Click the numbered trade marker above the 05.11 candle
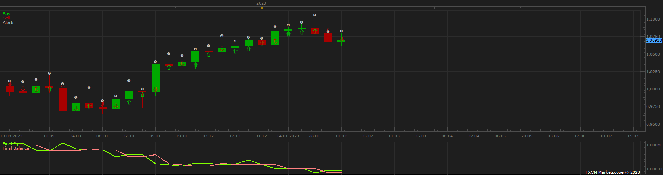The width and height of the screenshot is (663, 175). tap(155, 62)
